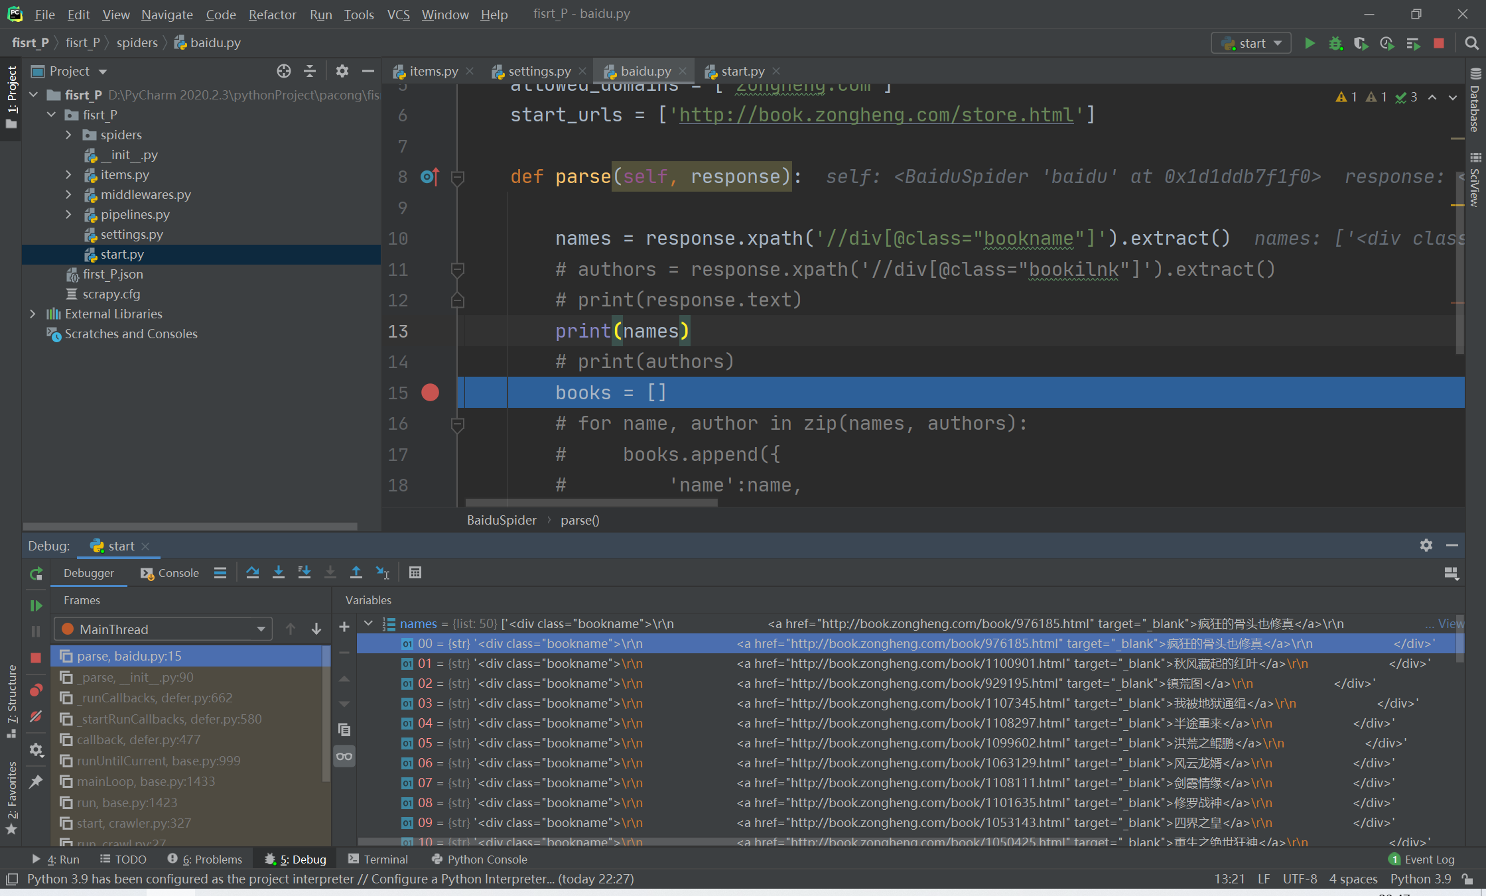Toggle the Structure tool window

(x=11, y=701)
